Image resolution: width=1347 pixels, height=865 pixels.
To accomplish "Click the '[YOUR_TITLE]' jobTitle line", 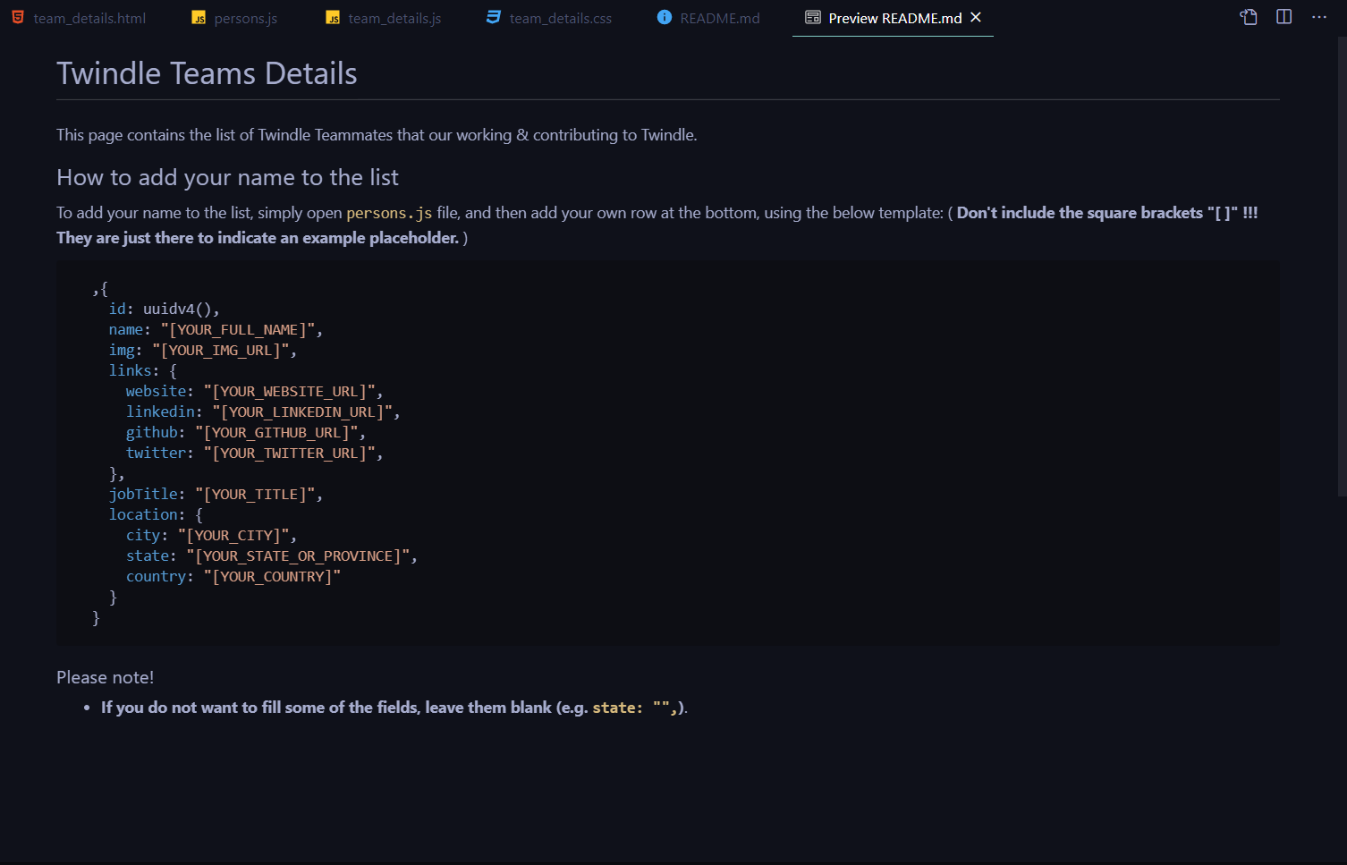I will click(216, 494).
